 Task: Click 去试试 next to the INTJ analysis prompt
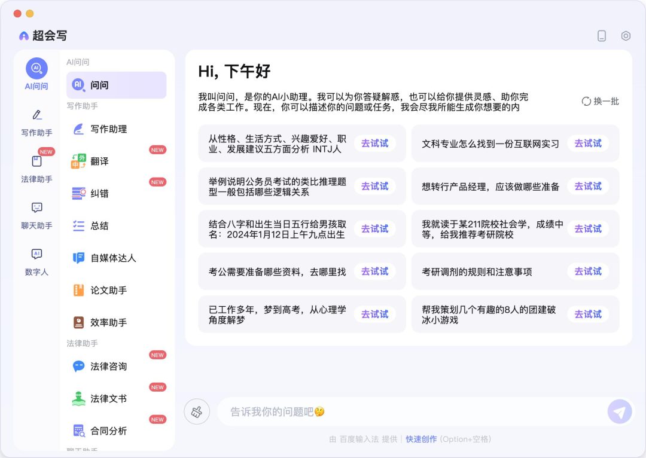(x=374, y=143)
